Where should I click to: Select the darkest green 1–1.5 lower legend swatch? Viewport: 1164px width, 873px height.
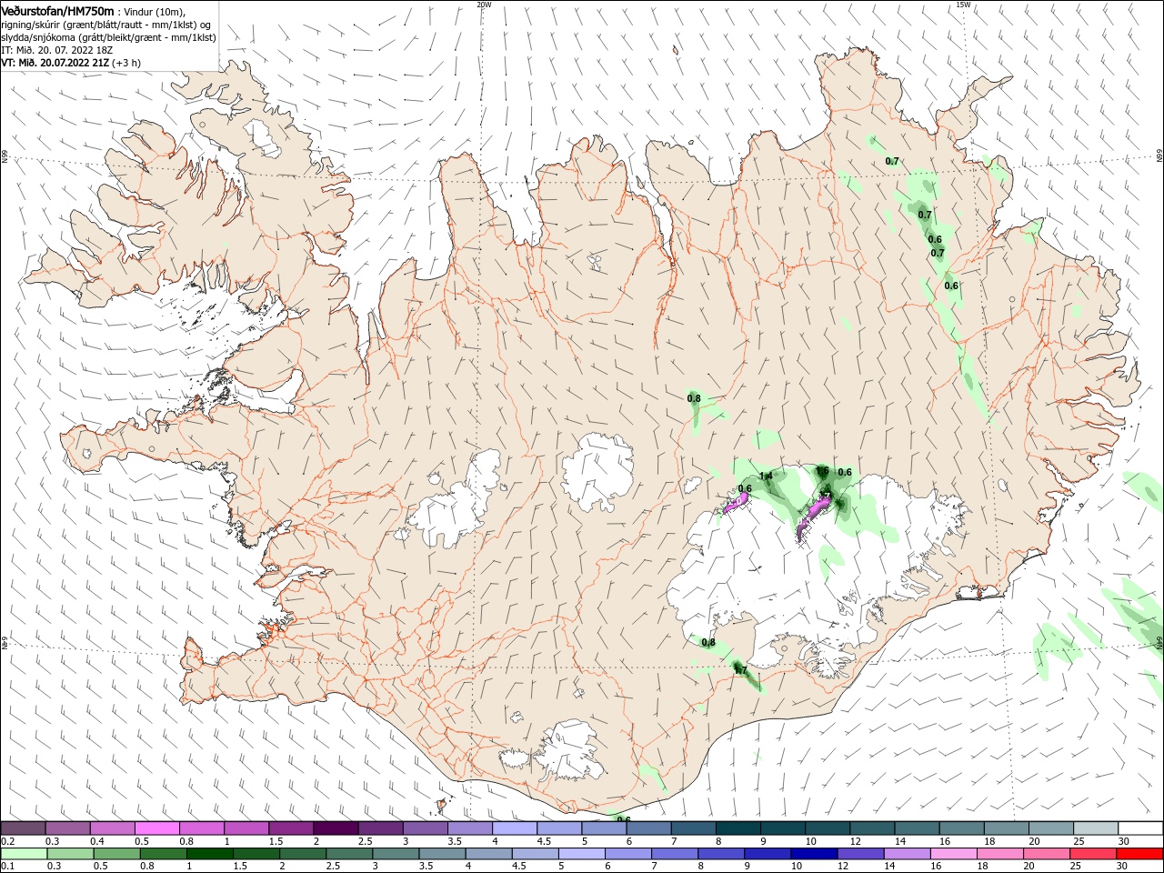pyautogui.click(x=210, y=853)
